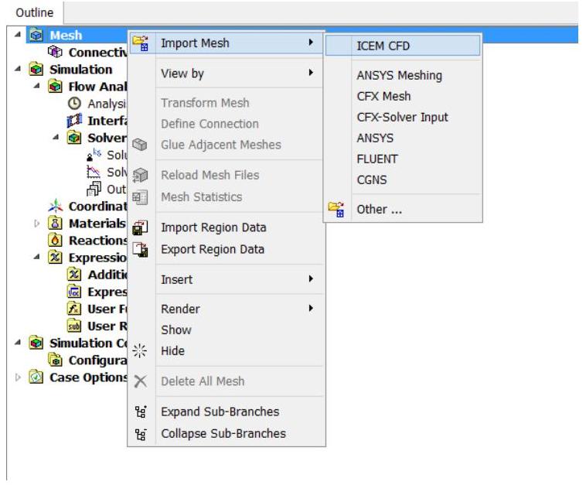Click the Transform Mesh entry
The width and height of the screenshot is (586, 485).
(x=227, y=102)
